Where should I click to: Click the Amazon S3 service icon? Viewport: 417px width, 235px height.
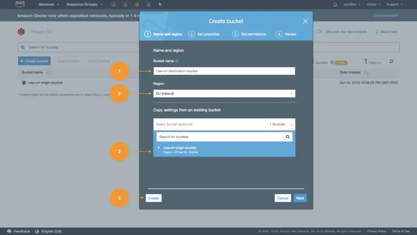[x=21, y=32]
